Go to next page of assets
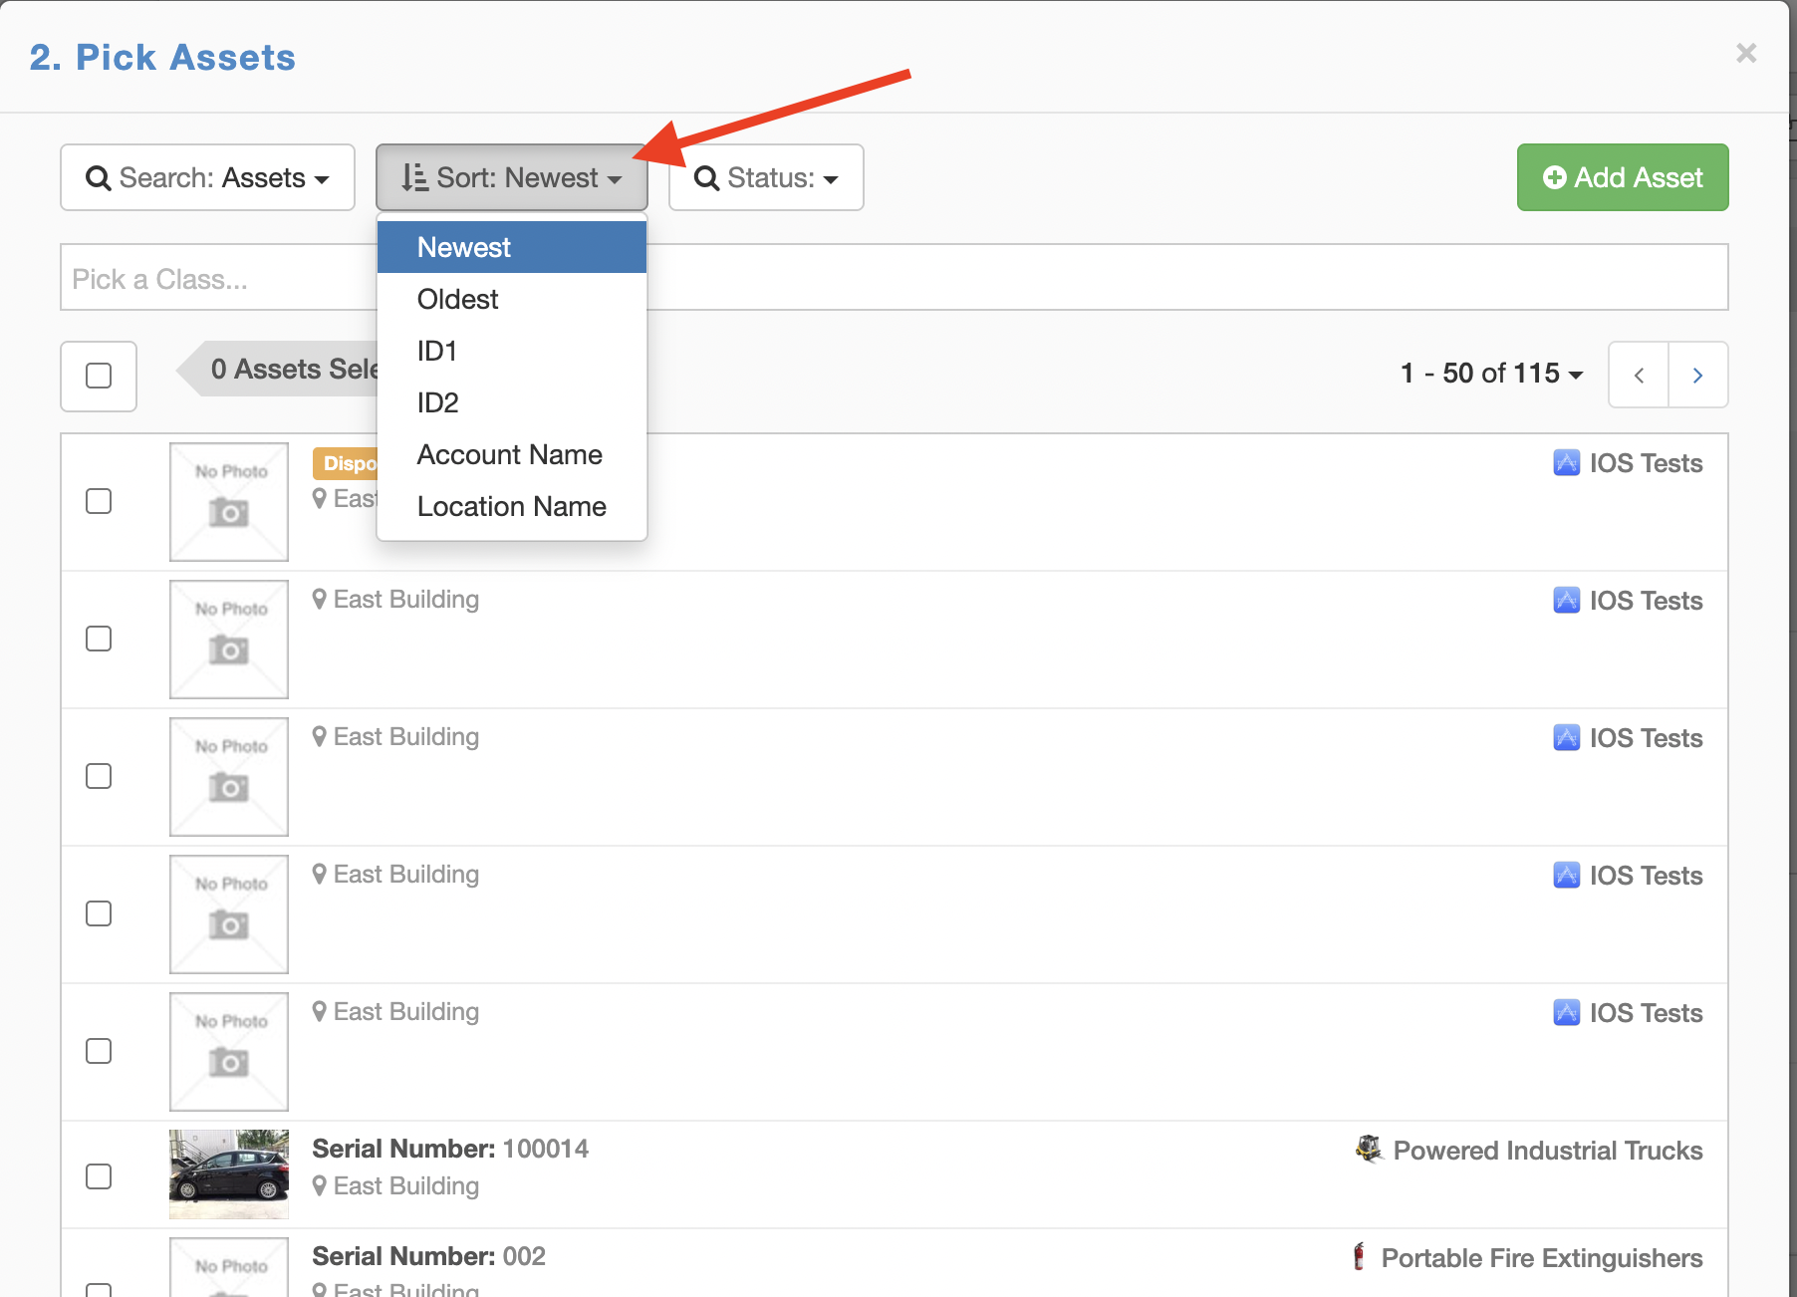 (x=1698, y=375)
